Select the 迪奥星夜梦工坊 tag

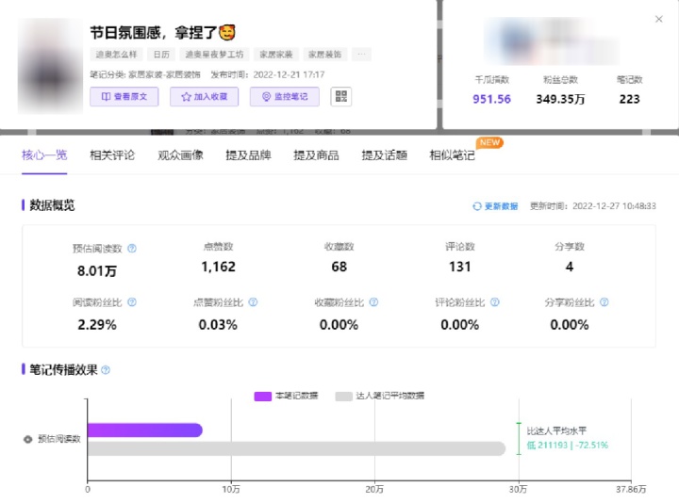click(214, 55)
